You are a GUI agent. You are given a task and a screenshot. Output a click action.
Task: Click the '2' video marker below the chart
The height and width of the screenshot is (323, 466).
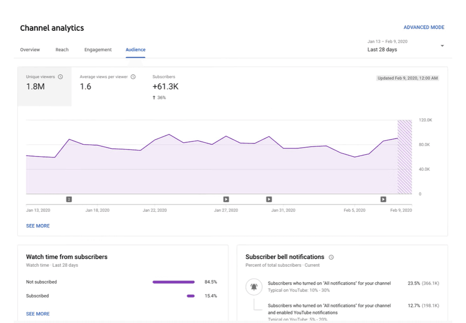69,199
